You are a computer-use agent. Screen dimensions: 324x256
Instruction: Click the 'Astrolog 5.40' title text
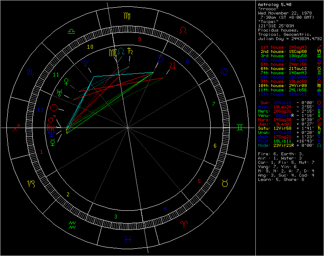coord(275,5)
